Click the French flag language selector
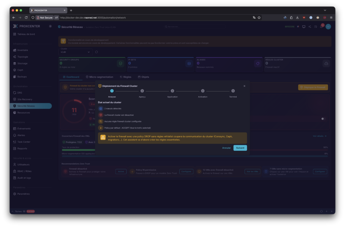The image size is (345, 227). [x=298, y=27]
